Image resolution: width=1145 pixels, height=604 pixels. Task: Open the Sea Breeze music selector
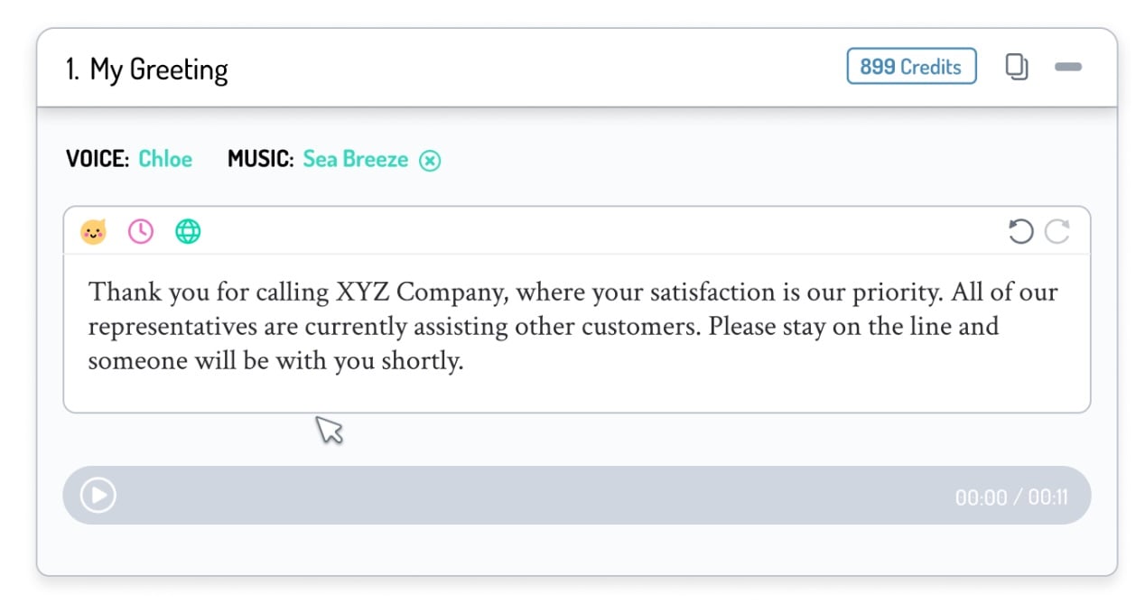tap(355, 160)
